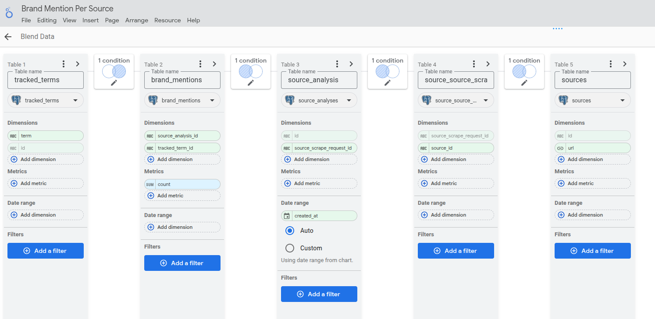The height and width of the screenshot is (319, 655).
Task: Collapse Table 4 with its chevron
Action: point(488,64)
